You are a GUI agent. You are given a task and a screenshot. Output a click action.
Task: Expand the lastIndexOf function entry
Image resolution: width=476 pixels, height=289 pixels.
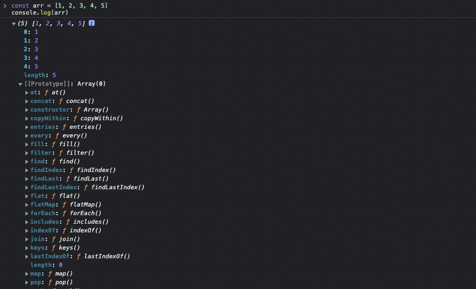coord(27,257)
